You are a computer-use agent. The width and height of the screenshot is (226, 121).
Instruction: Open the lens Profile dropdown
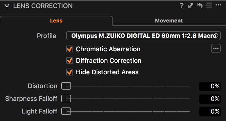coord(143,36)
